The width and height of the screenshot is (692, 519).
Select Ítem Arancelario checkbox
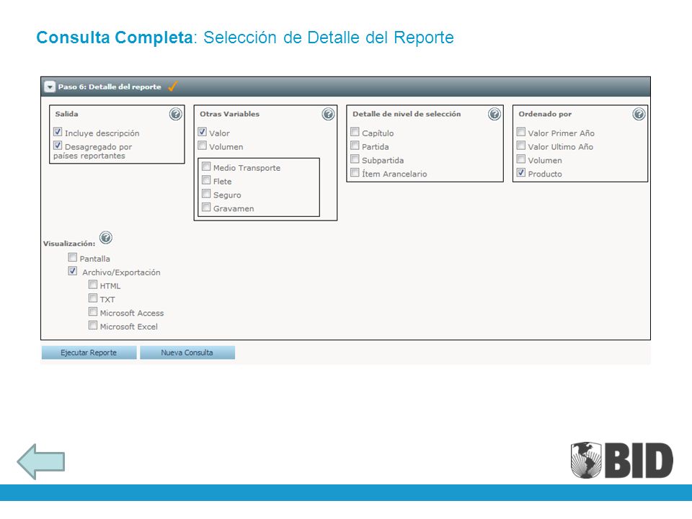(355, 172)
